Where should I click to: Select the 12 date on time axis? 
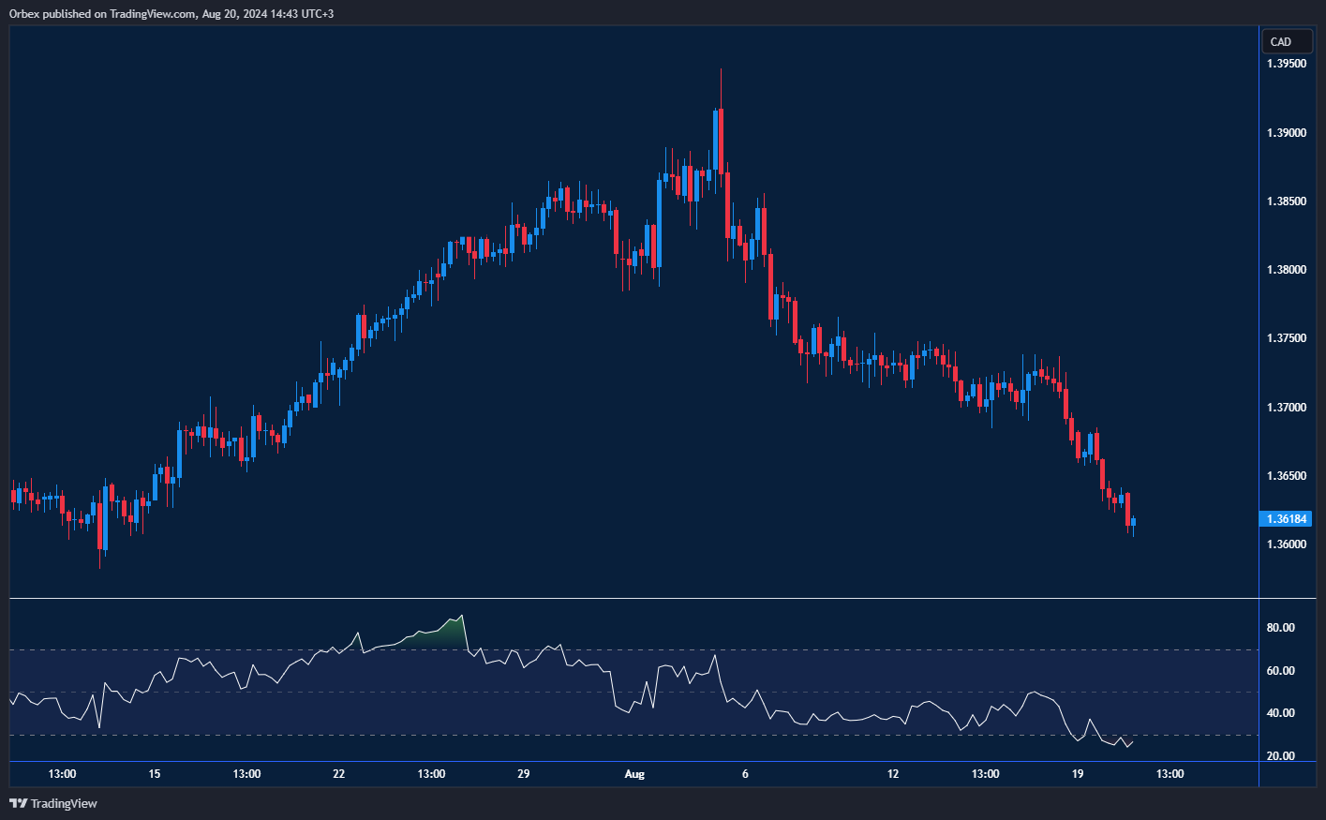[892, 774]
